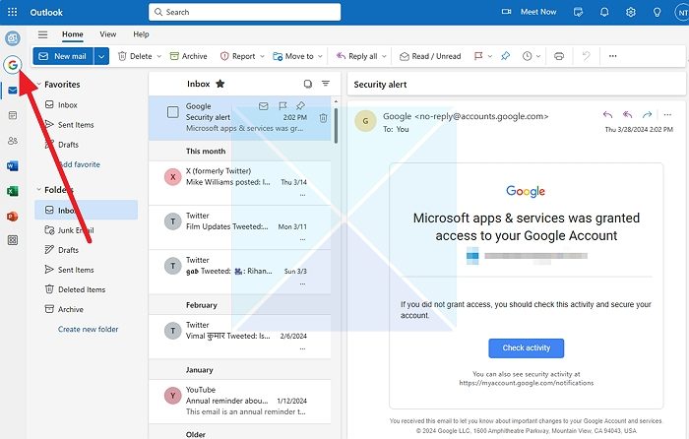
Task: Open the YouTube Annual reminder email
Action: [239, 401]
